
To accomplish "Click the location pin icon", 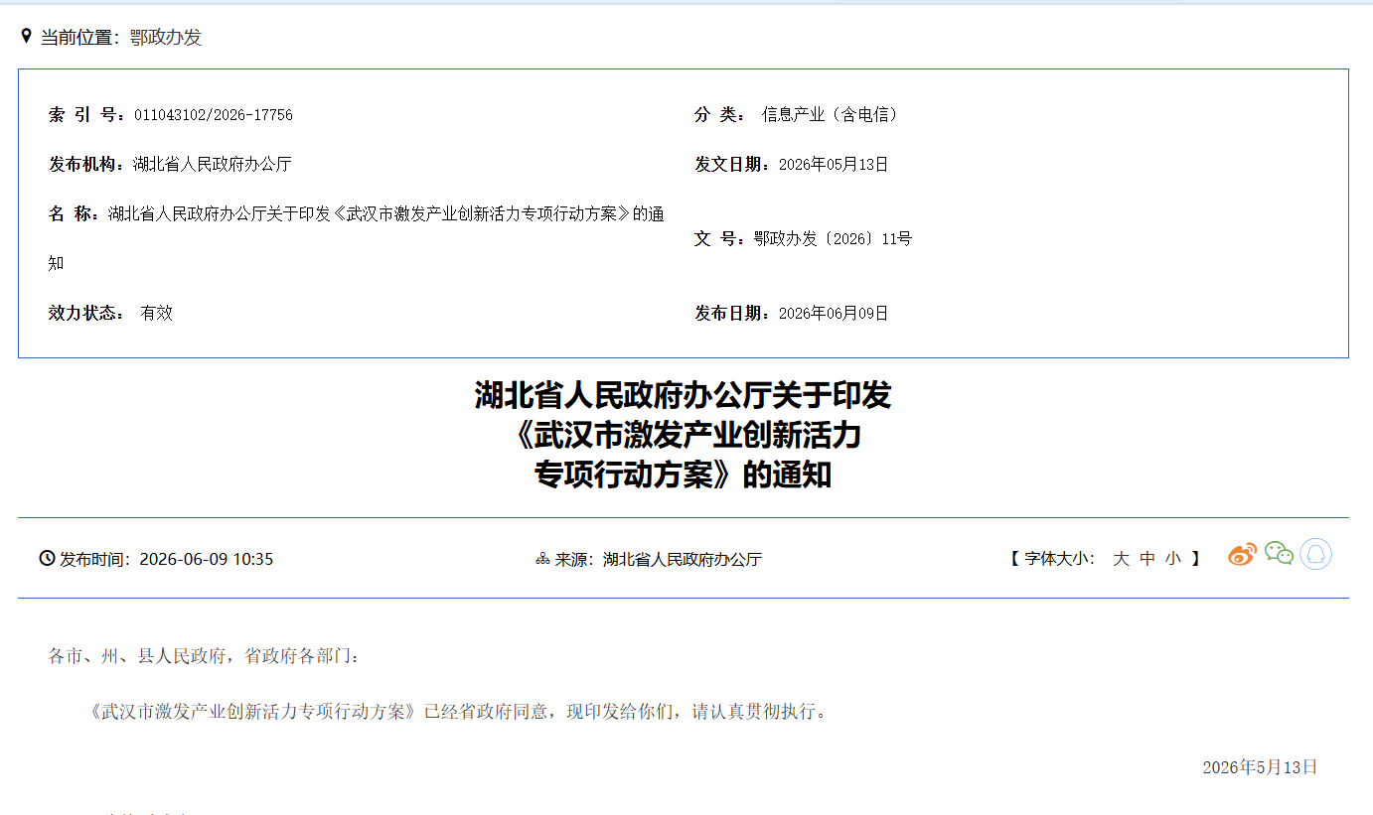I will (x=27, y=37).
